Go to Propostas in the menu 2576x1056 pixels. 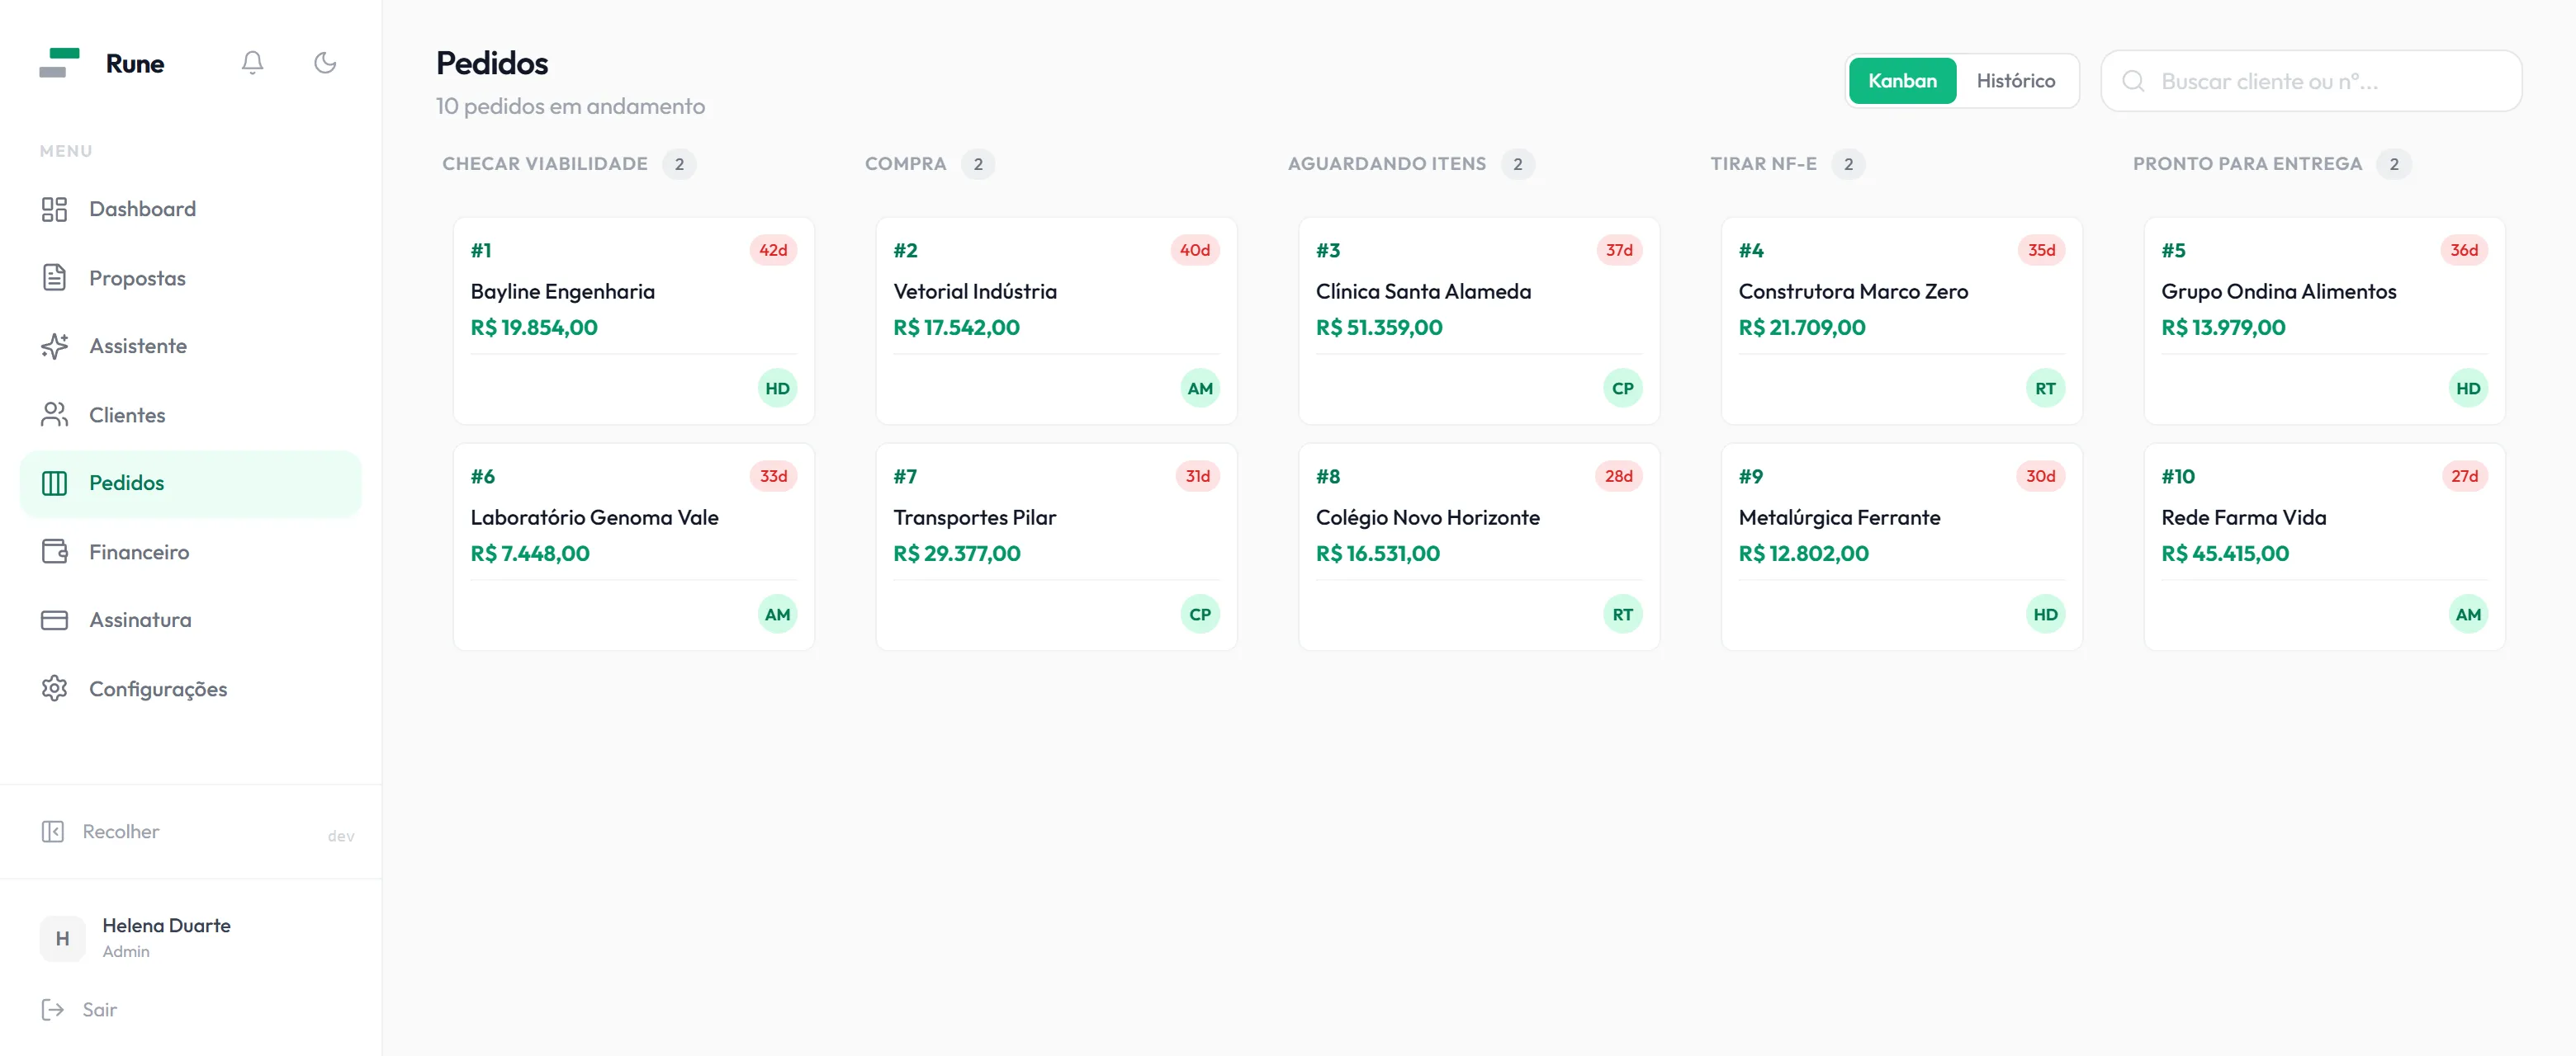click(x=190, y=278)
